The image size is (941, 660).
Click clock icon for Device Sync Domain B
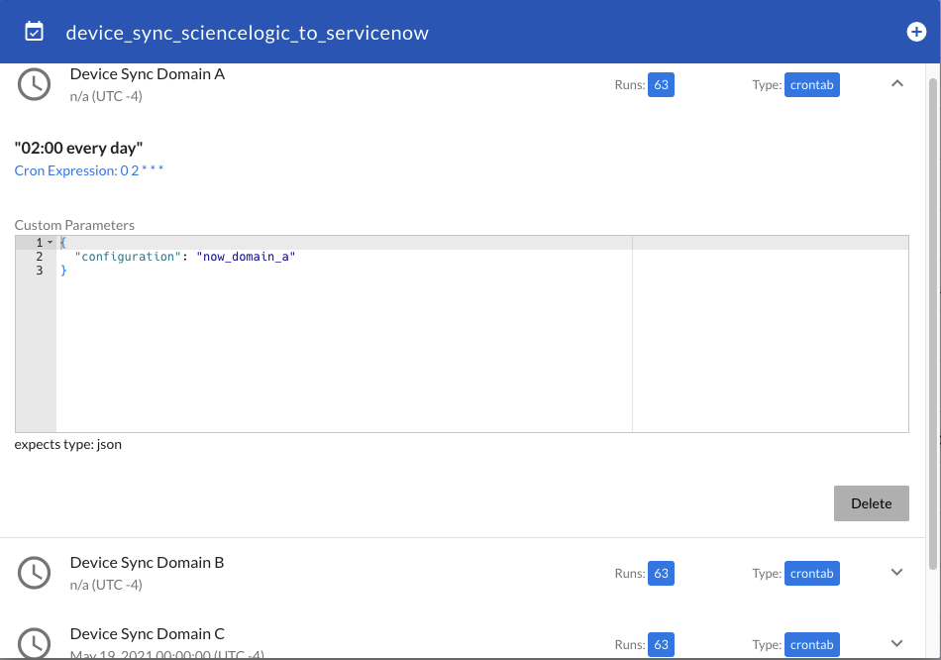click(x=35, y=573)
